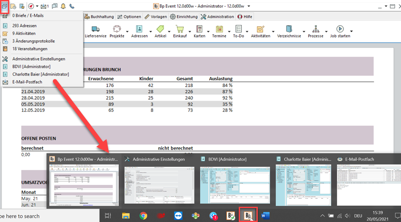
Task: Open the Buchhaltung menu tab
Action: click(x=99, y=16)
